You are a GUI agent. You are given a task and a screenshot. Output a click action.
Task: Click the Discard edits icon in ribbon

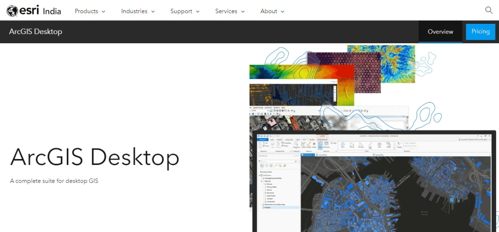[x=278, y=144]
